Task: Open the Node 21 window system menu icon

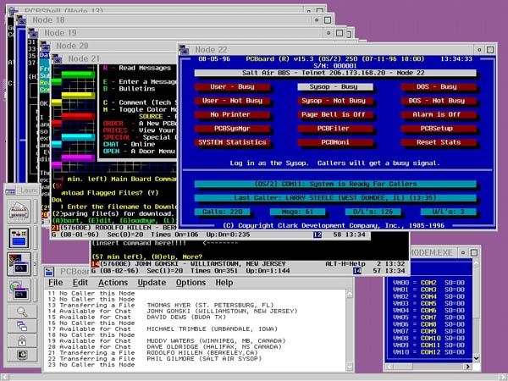Action: coord(57,59)
